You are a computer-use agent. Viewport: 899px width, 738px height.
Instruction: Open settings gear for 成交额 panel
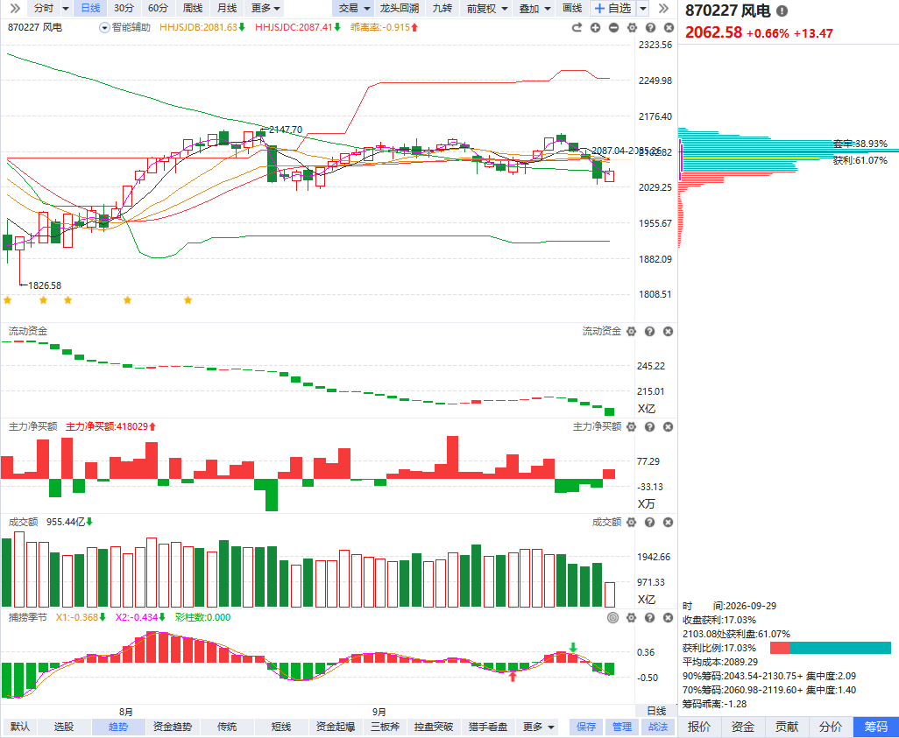[x=631, y=522]
